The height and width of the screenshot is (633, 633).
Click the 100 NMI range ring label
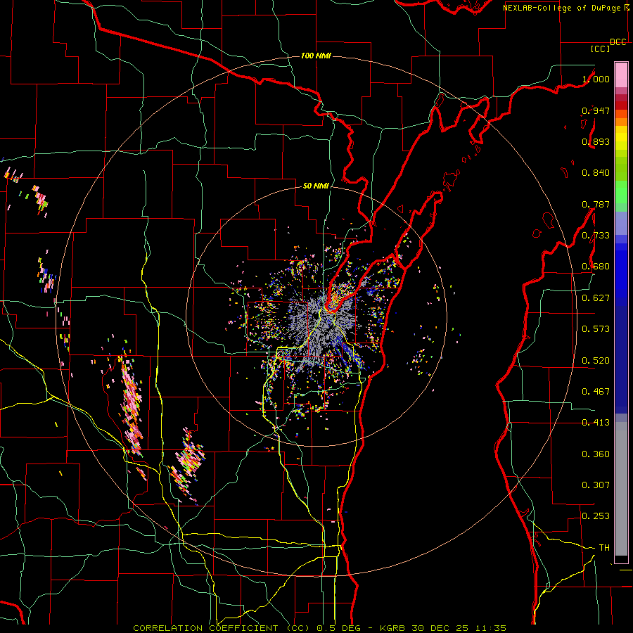(316, 56)
